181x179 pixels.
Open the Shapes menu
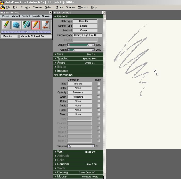tap(71, 7)
